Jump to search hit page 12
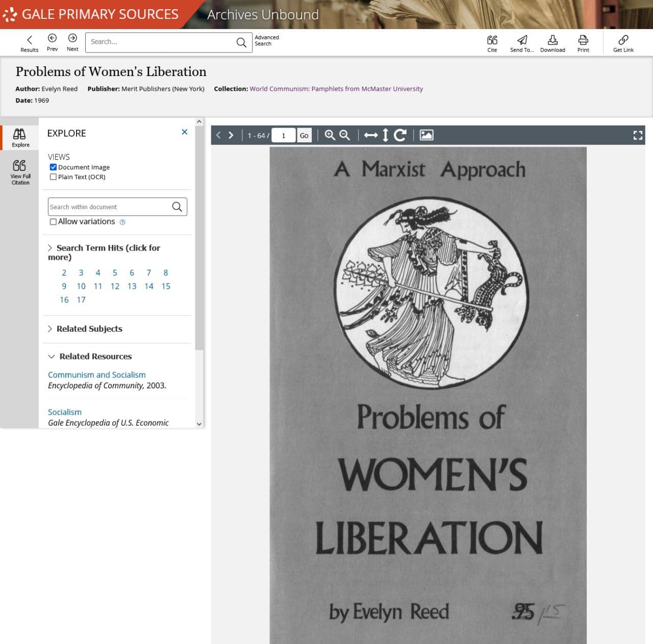The image size is (653, 644). click(x=115, y=286)
